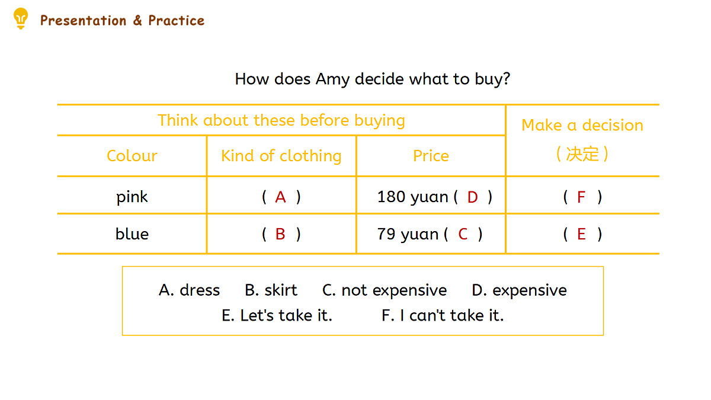
Task: Click the lightbulb icon beside Presentation & Practice
Action: (21, 19)
